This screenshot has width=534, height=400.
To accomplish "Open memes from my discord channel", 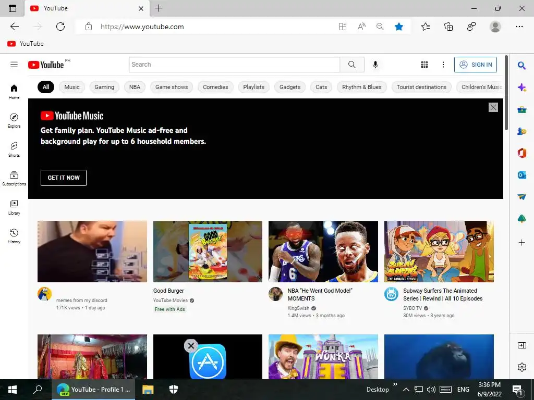I will (82, 301).
